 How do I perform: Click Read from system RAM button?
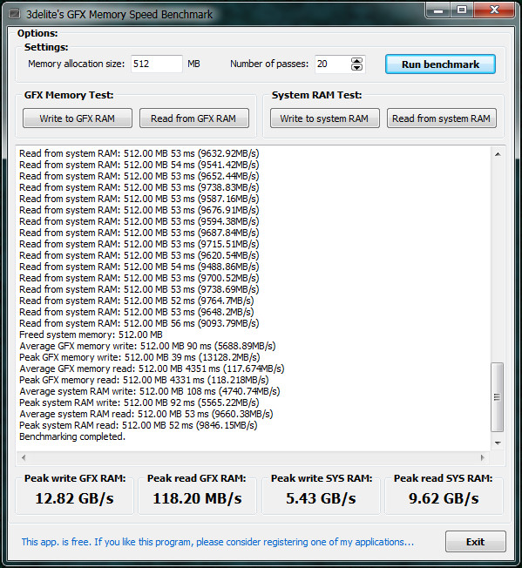point(441,118)
